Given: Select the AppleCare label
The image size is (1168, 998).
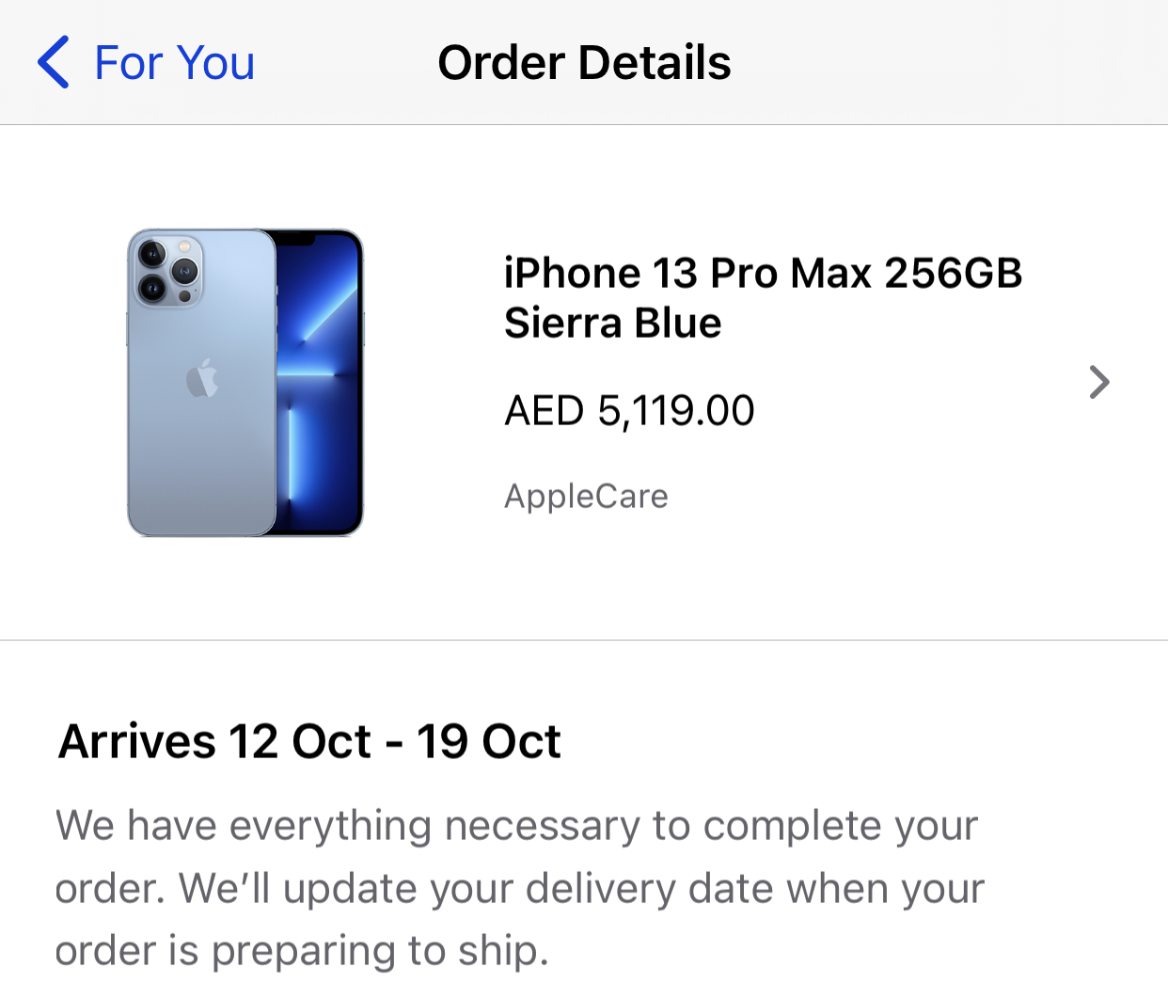Looking at the screenshot, I should (x=586, y=496).
